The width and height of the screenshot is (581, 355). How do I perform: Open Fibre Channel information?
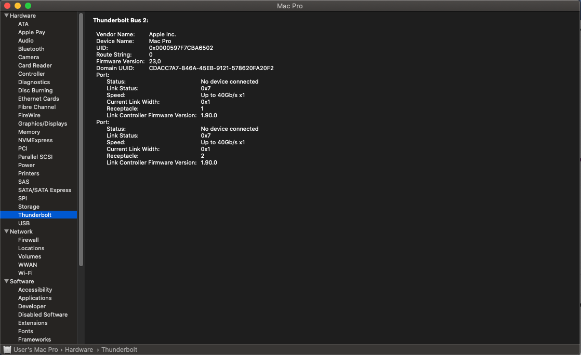37,107
